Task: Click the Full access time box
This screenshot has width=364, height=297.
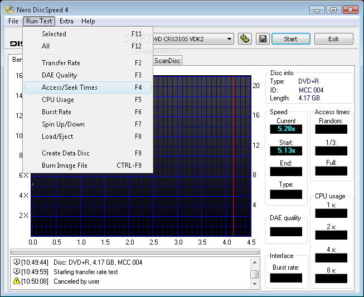Action: [331, 171]
